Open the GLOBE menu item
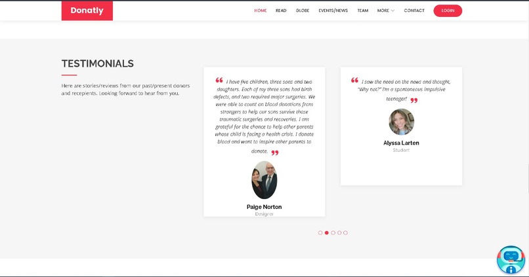The height and width of the screenshot is (277, 529). coord(303,10)
